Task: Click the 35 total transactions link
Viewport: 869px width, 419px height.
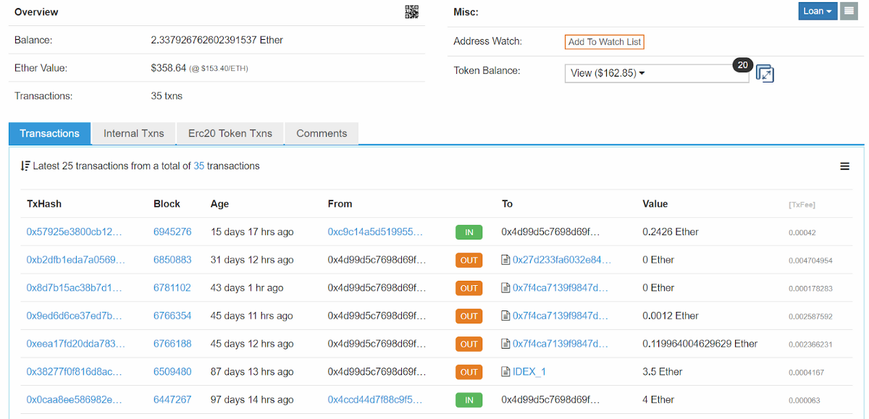Action: (199, 166)
